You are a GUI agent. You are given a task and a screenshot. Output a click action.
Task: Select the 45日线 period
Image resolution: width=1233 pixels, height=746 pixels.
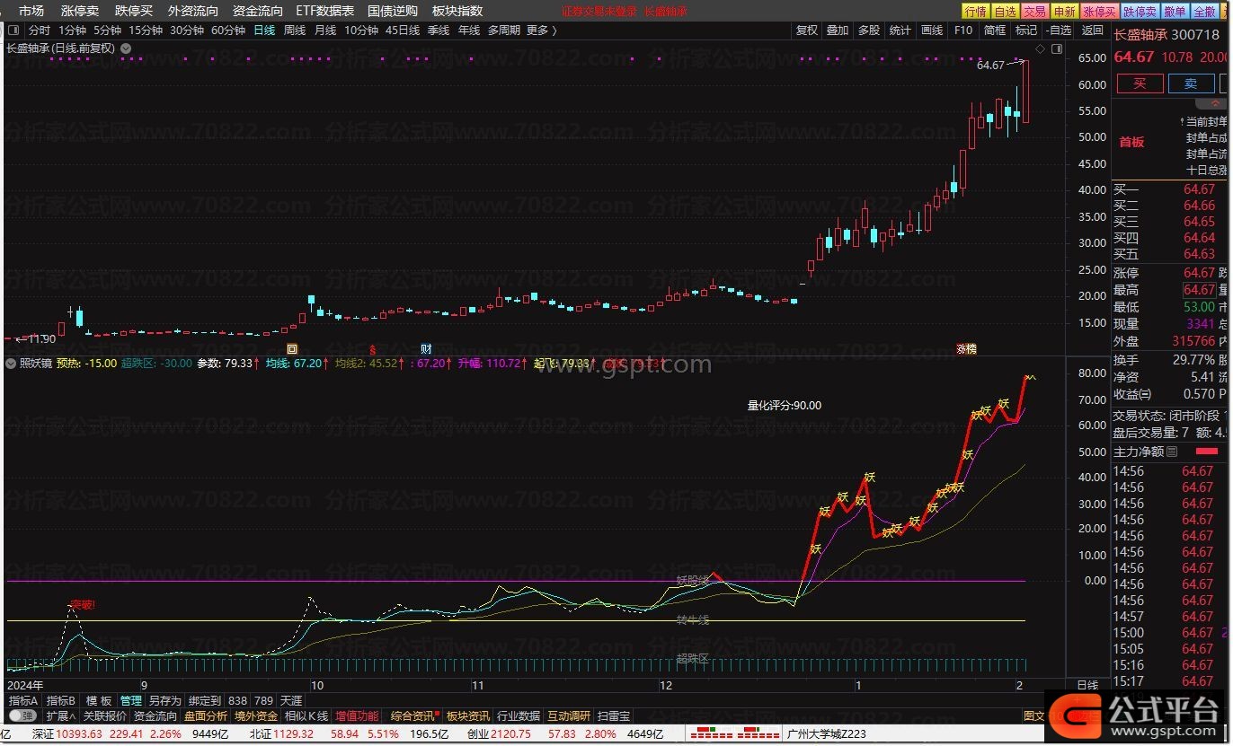(403, 31)
